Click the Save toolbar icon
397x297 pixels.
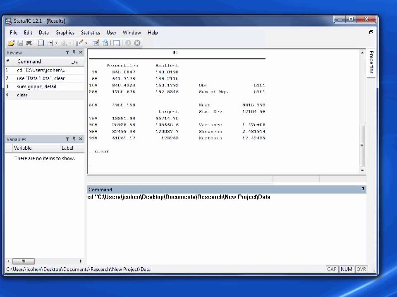tap(20, 43)
